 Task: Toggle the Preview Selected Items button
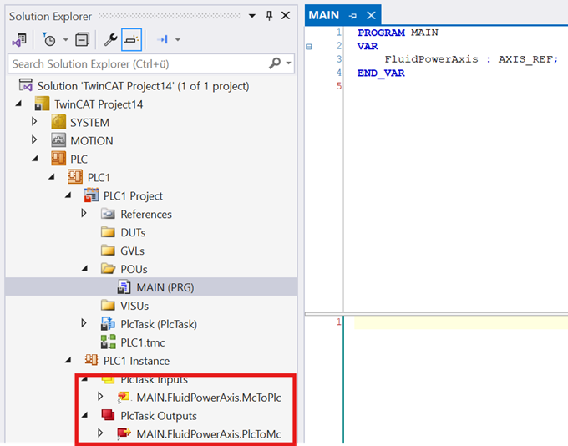click(131, 40)
